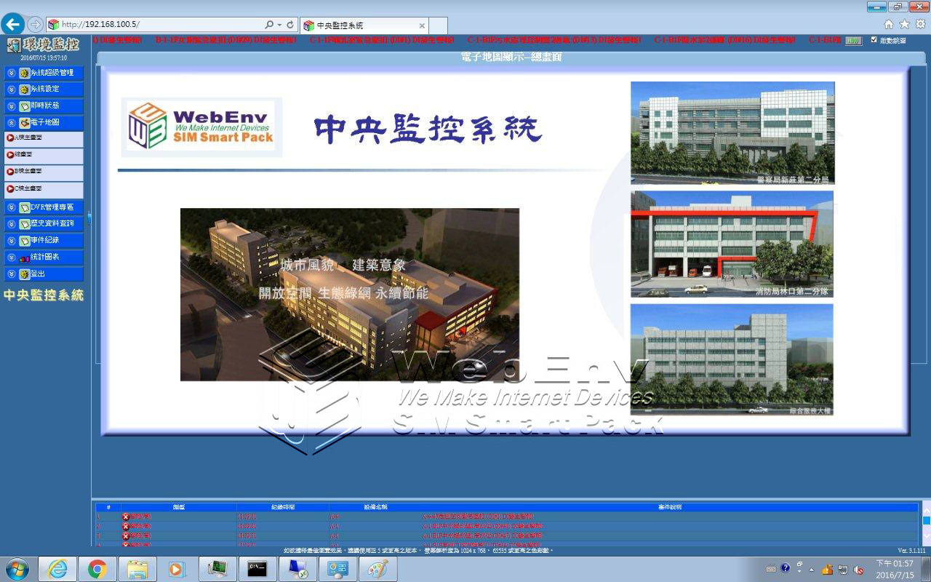The image size is (931, 582).
Task: Toggle the 啟動跑馬燈 checkbox
Action: pyautogui.click(x=874, y=40)
